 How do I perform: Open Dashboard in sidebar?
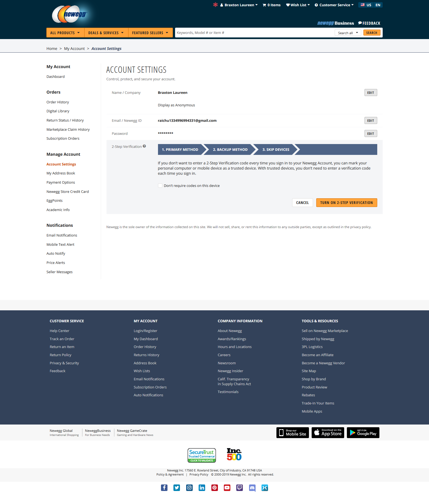pos(56,76)
